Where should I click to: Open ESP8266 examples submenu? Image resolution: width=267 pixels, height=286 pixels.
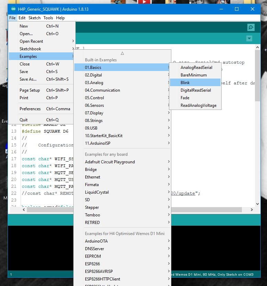pos(122,264)
